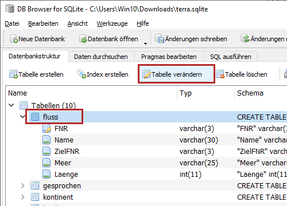Click the revert Änderungen icon with green arrows
Screen dimensions: 287x206
(245, 39)
